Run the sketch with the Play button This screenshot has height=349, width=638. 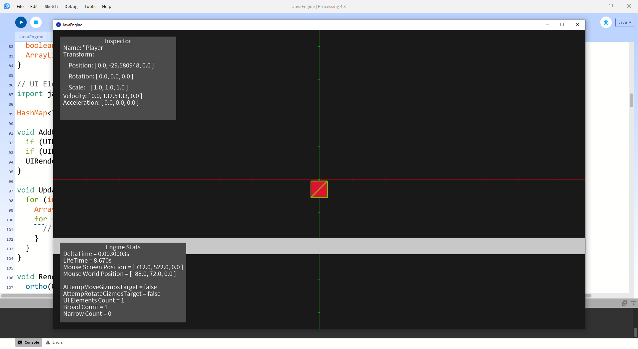(x=20, y=22)
